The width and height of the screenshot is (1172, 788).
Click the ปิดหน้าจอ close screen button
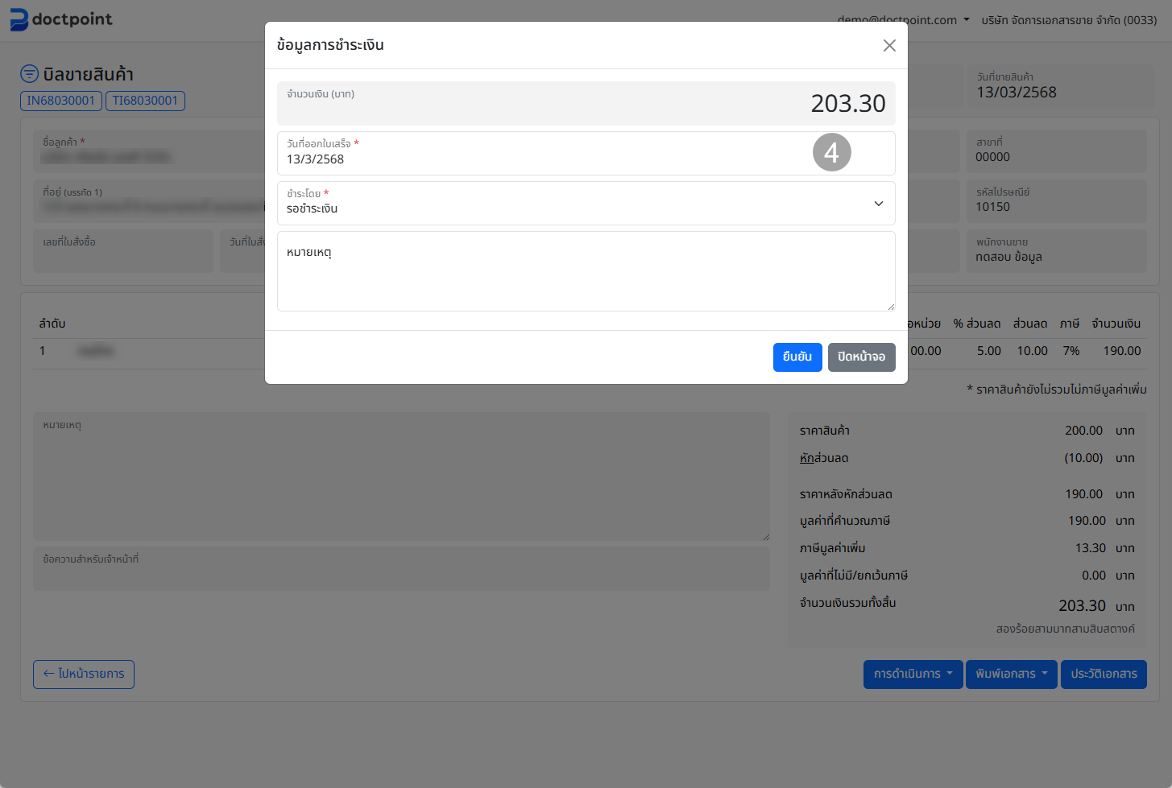(x=861, y=357)
